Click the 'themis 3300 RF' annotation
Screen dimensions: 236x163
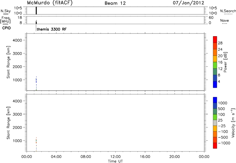[52, 29]
